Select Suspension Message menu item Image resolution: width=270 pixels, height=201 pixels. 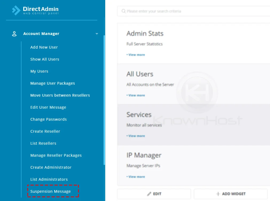tap(50, 191)
